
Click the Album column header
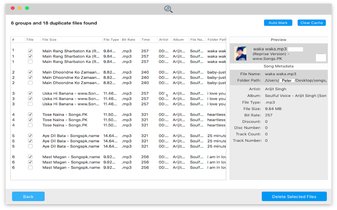tap(180, 40)
